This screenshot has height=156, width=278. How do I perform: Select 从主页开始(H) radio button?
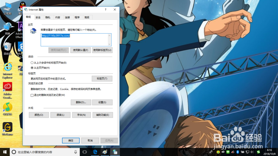tap(32, 68)
